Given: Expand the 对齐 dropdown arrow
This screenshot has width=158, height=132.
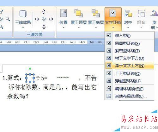Looking at the screenshot, I should (128, 28).
